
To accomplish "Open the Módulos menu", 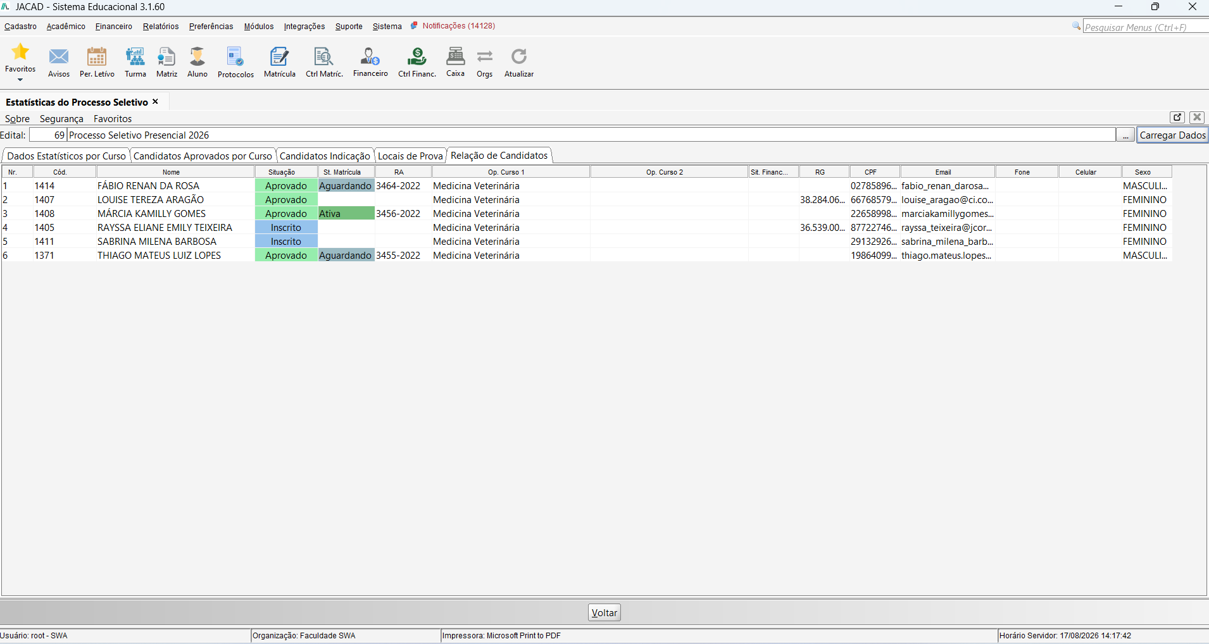I will (259, 27).
